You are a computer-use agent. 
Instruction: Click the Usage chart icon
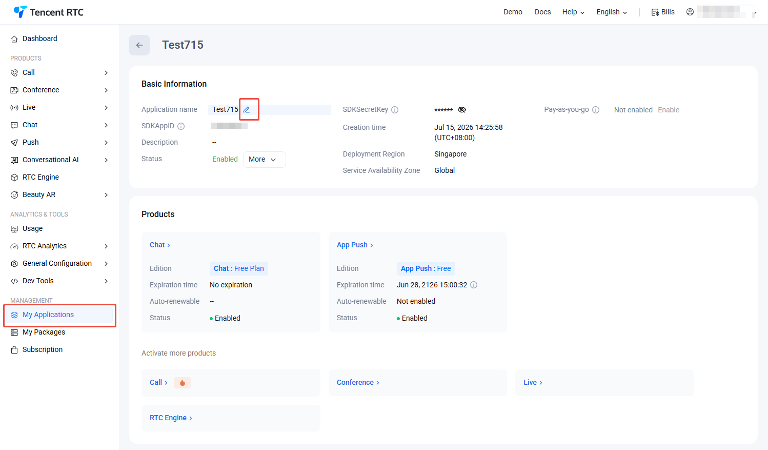click(14, 229)
